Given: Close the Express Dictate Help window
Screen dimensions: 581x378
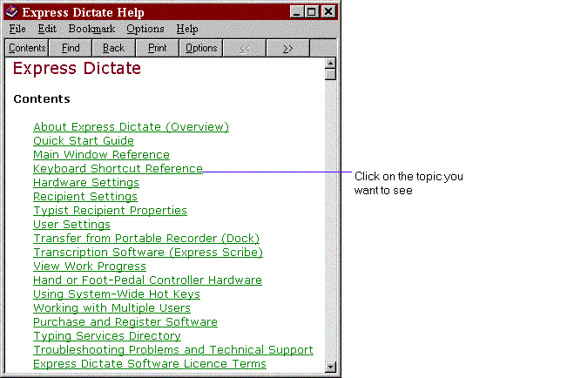Looking at the screenshot, I should pos(328,12).
